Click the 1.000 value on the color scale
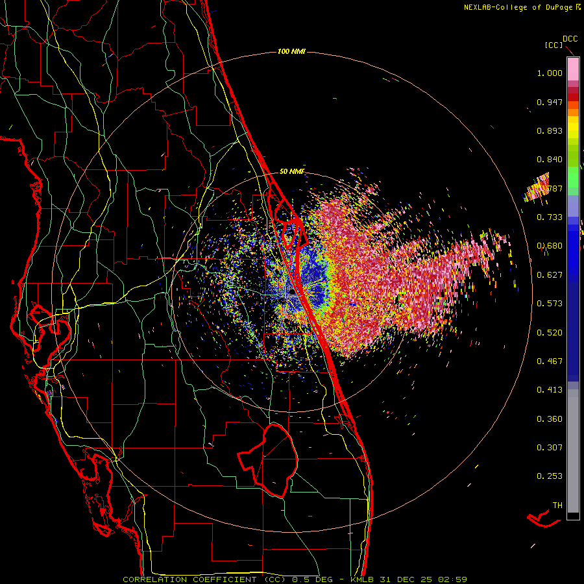Image resolution: width=584 pixels, height=584 pixels. point(550,73)
